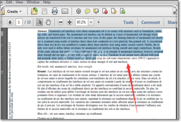The width and height of the screenshot is (181, 122).
Task: Click the rotate page document icon
Action: pyautogui.click(x=114, y=11)
